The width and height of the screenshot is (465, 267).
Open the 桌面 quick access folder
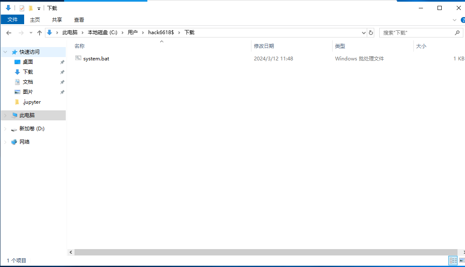pos(28,62)
